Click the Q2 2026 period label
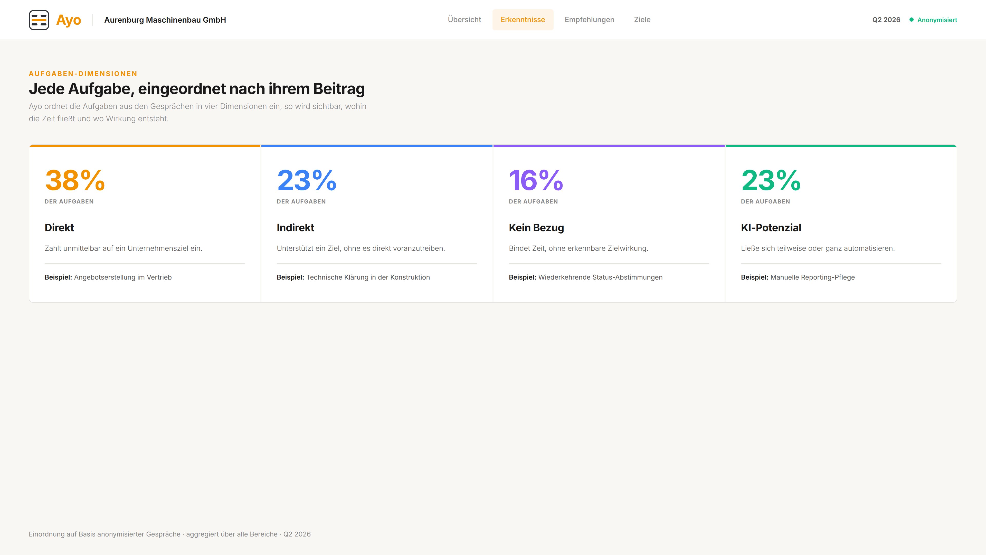Screen dimensions: 986x555 (x=886, y=20)
